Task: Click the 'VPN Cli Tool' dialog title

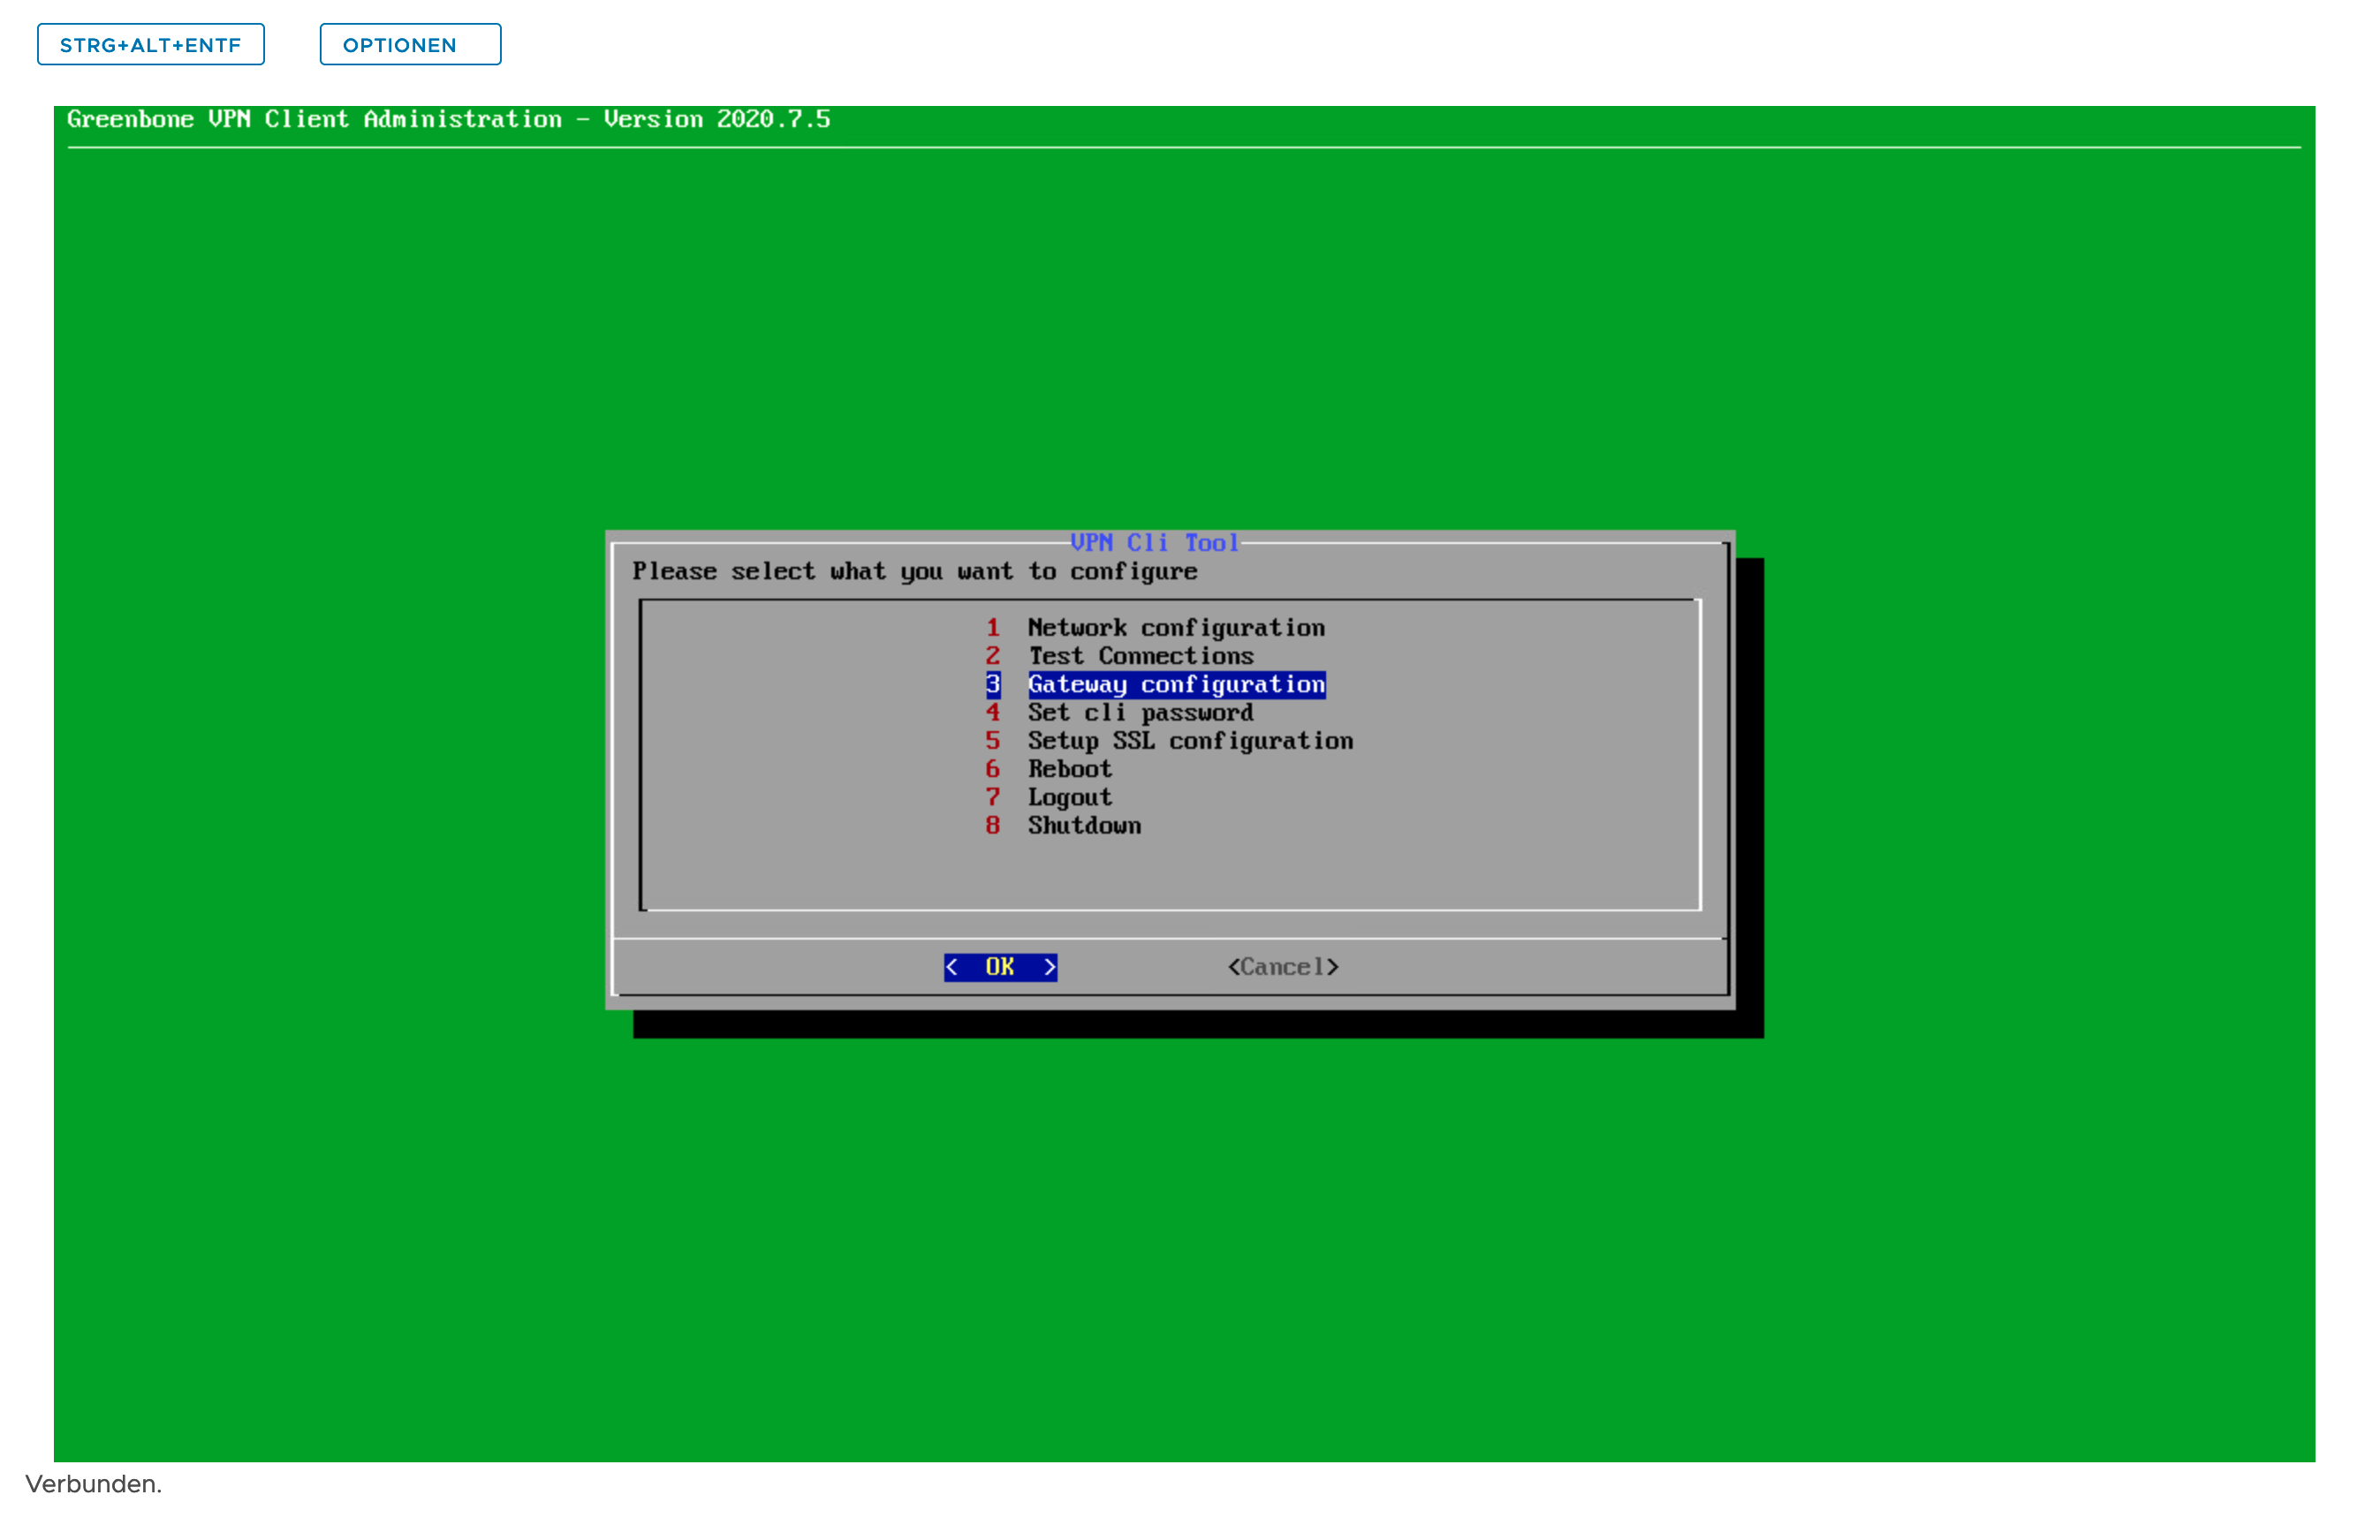Action: coord(1155,543)
